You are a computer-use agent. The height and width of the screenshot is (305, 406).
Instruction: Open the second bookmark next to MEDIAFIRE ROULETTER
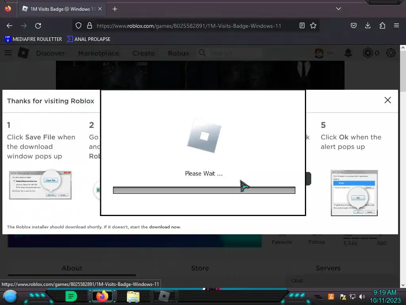tap(88, 39)
